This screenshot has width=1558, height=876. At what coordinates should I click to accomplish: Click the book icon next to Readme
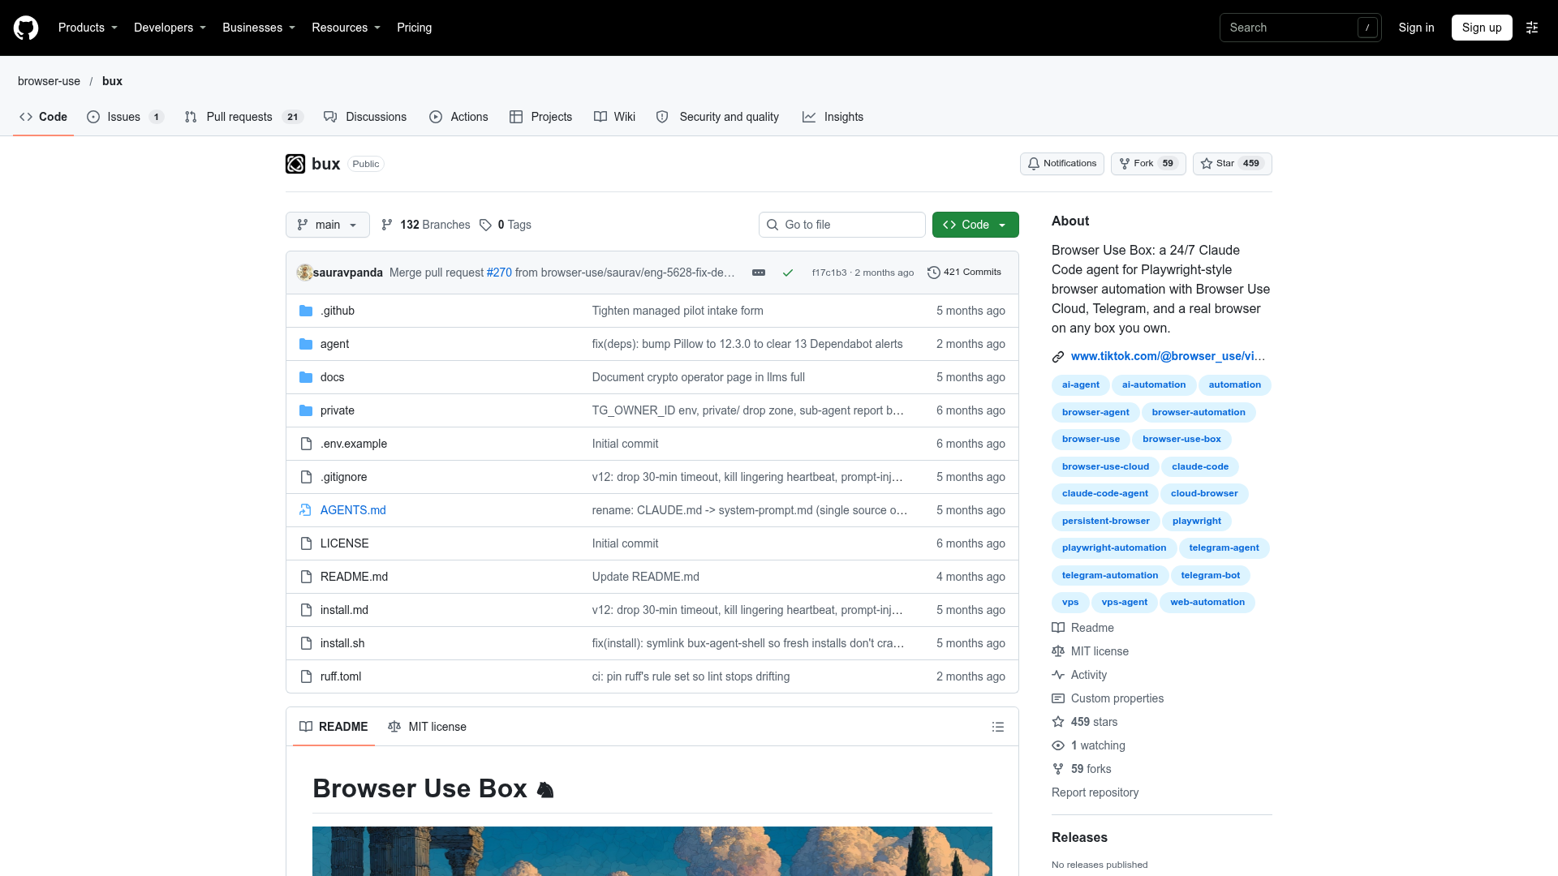[x=1058, y=628]
